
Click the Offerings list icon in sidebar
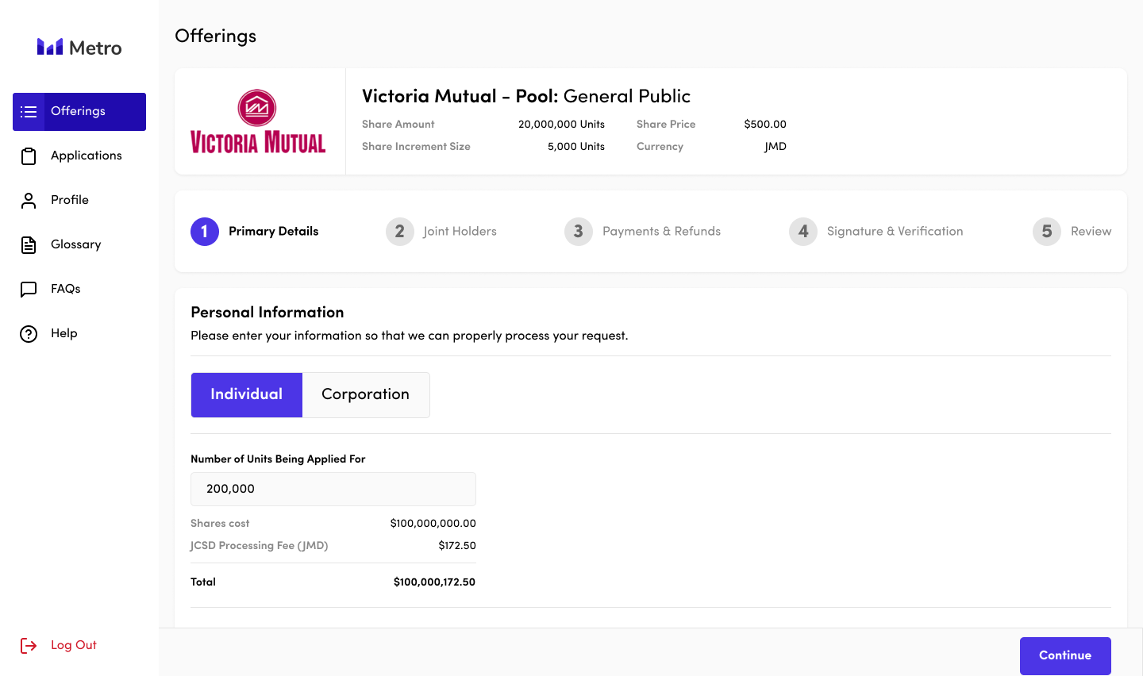point(29,112)
